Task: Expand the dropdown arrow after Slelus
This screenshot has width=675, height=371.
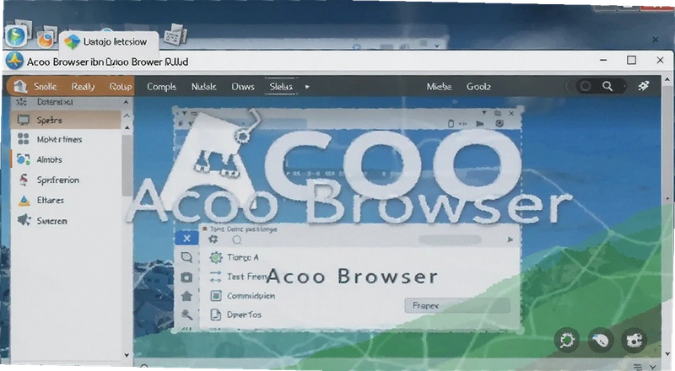Action: tap(307, 87)
